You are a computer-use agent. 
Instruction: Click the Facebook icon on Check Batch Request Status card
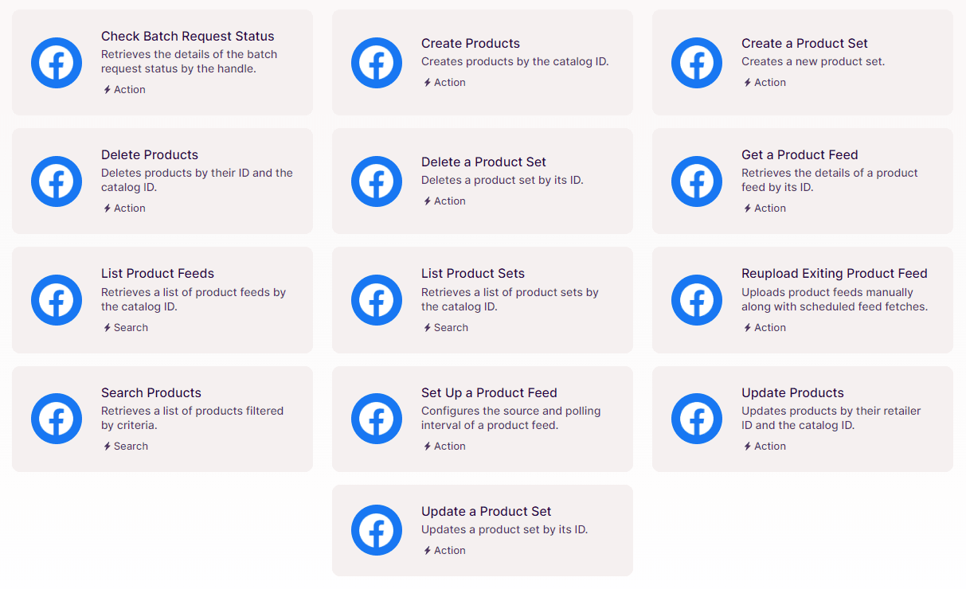coord(57,62)
